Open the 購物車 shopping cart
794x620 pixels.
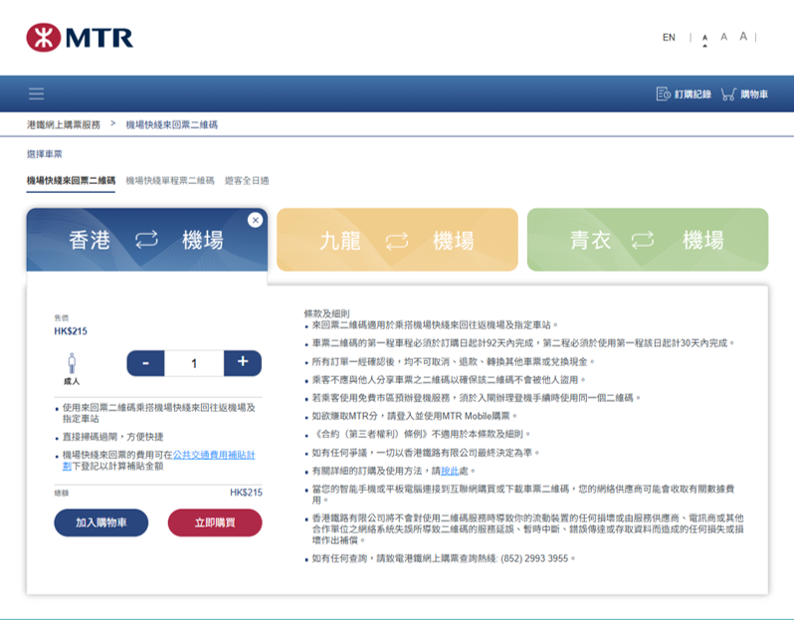coord(744,95)
